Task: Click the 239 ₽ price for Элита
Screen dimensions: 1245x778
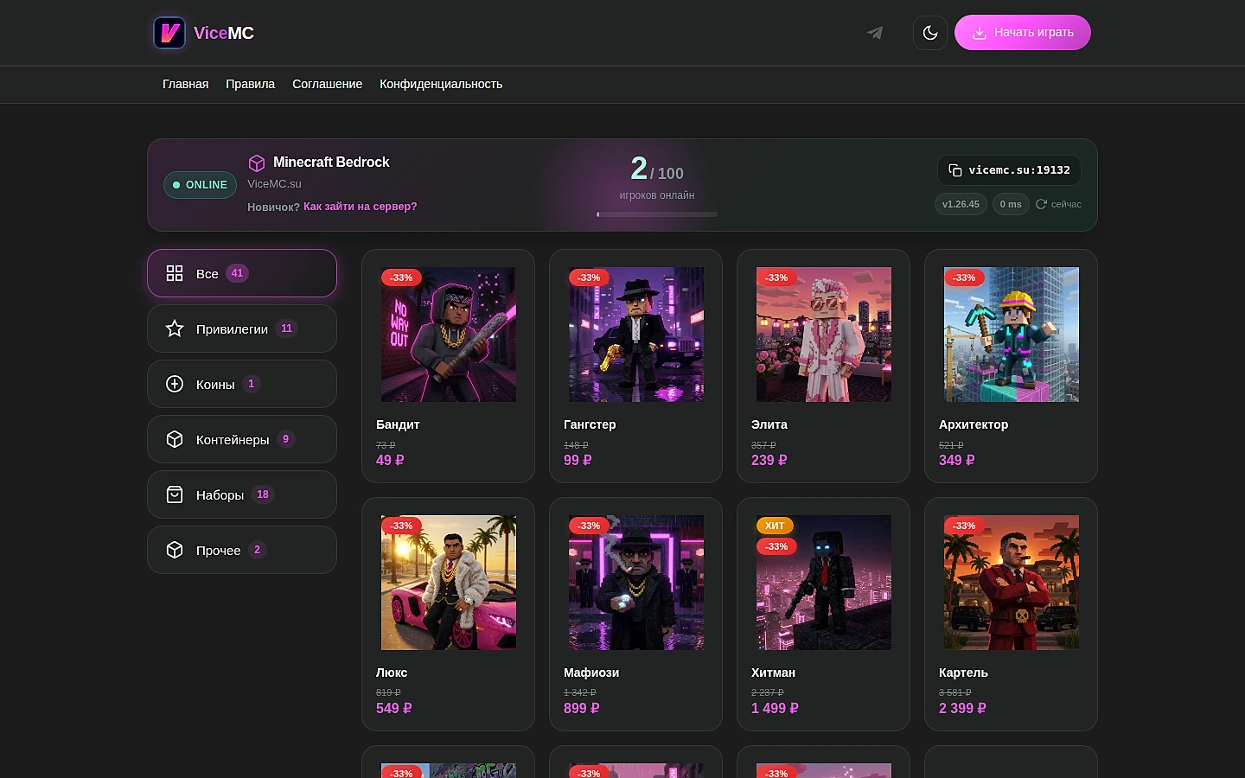Action: 769,460
